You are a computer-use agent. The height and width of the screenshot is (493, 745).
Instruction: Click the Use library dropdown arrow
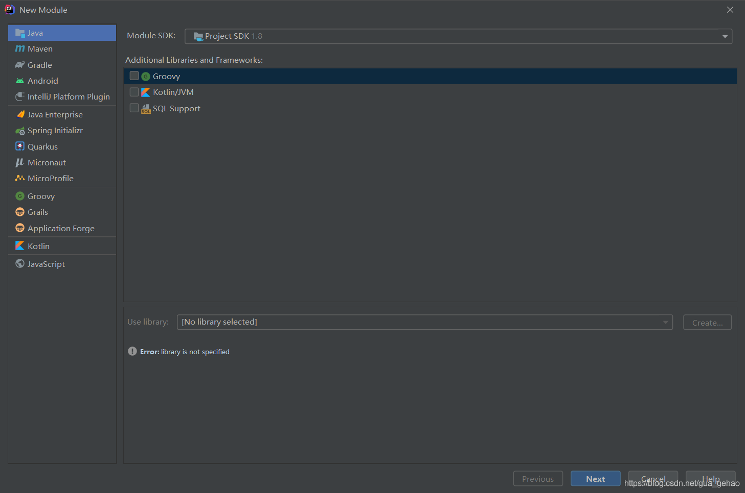(x=665, y=322)
